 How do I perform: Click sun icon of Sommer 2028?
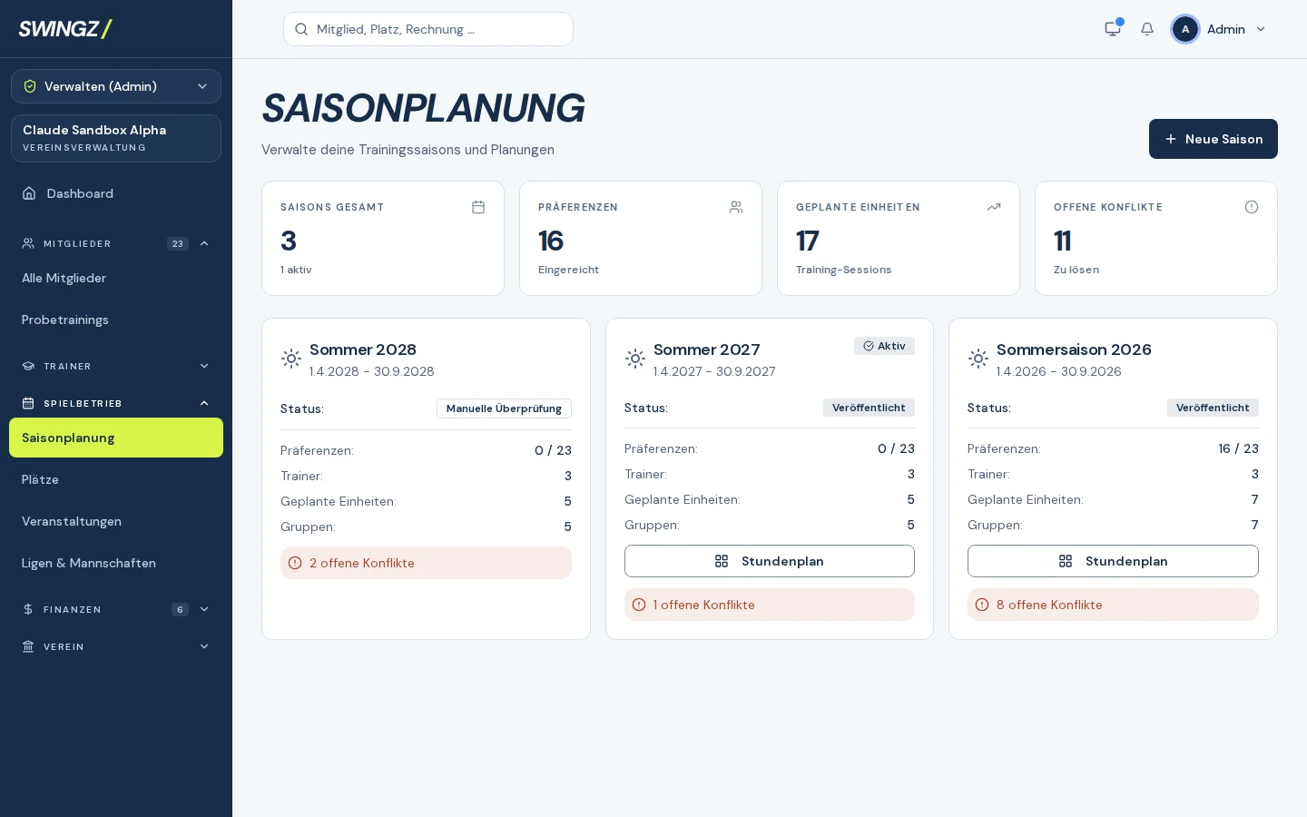[x=291, y=359]
